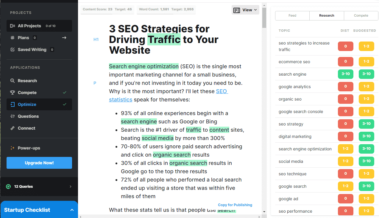Viewport: 379px width, 218px height.
Task: Switch to the Feed tab
Action: (x=292, y=15)
